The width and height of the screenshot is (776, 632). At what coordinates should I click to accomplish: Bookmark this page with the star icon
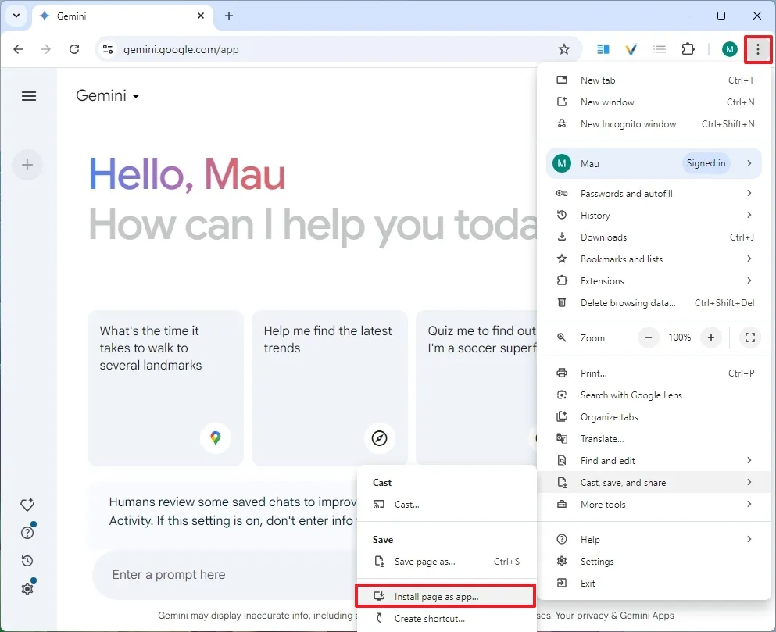coord(564,48)
